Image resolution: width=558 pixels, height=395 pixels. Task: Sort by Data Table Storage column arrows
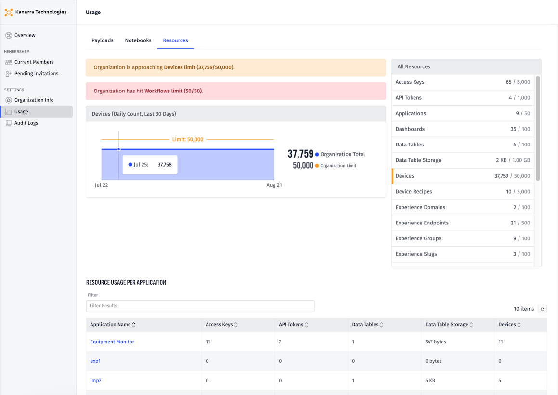pyautogui.click(x=471, y=325)
